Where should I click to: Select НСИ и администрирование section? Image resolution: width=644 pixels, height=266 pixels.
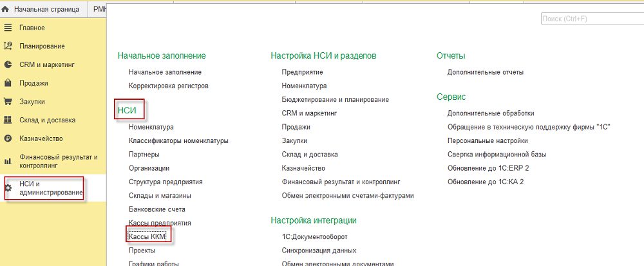[x=53, y=188]
